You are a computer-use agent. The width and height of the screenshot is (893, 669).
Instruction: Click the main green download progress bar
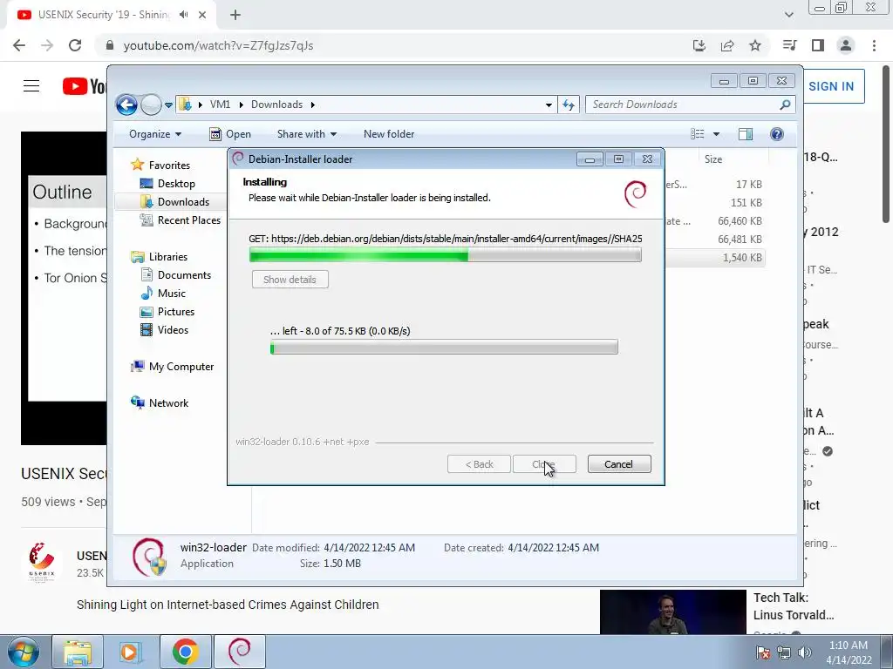pyautogui.click(x=446, y=255)
